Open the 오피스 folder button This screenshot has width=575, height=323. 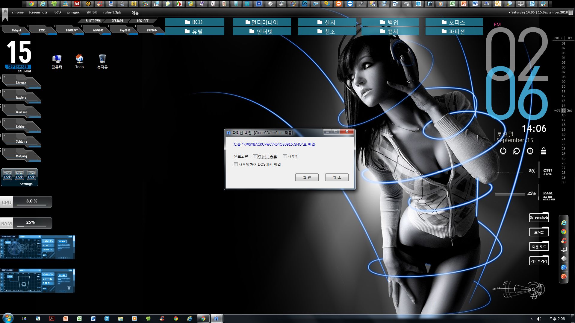point(454,22)
